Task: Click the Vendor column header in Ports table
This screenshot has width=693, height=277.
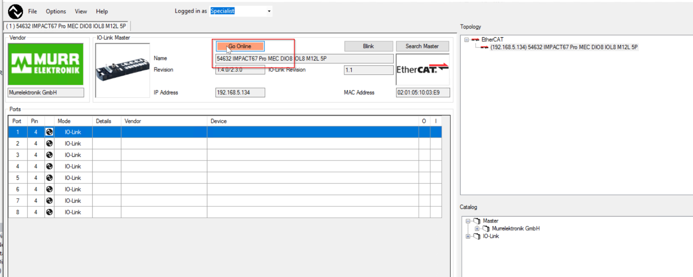Action: click(x=164, y=121)
